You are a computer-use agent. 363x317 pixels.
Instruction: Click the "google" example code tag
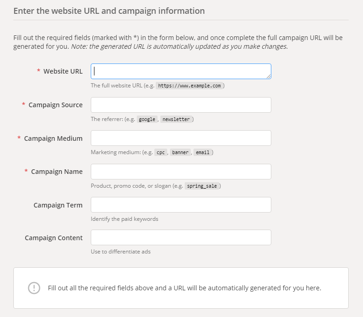147,119
